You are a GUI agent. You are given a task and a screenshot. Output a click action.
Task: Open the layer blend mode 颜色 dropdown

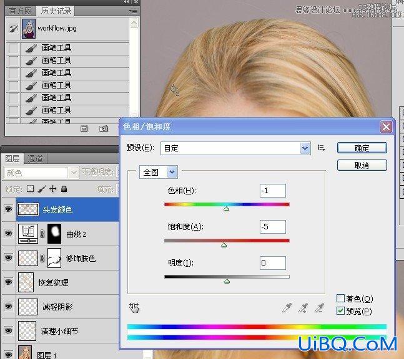[x=74, y=173]
